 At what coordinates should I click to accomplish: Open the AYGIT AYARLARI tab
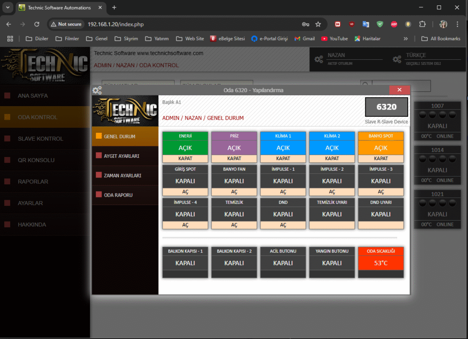(x=125, y=156)
